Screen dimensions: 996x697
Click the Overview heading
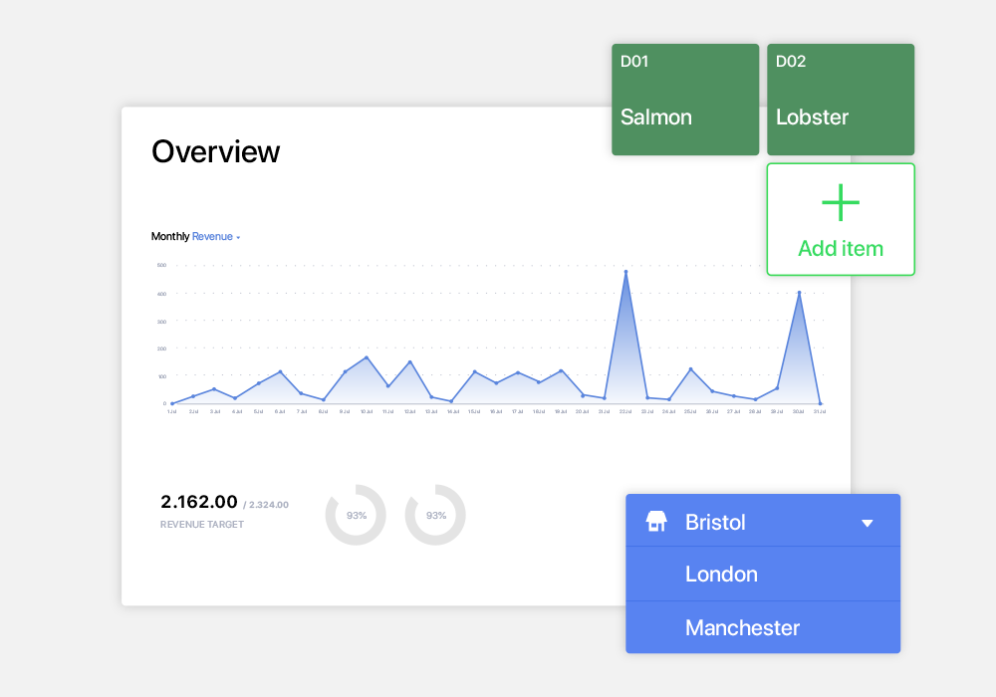tap(215, 151)
